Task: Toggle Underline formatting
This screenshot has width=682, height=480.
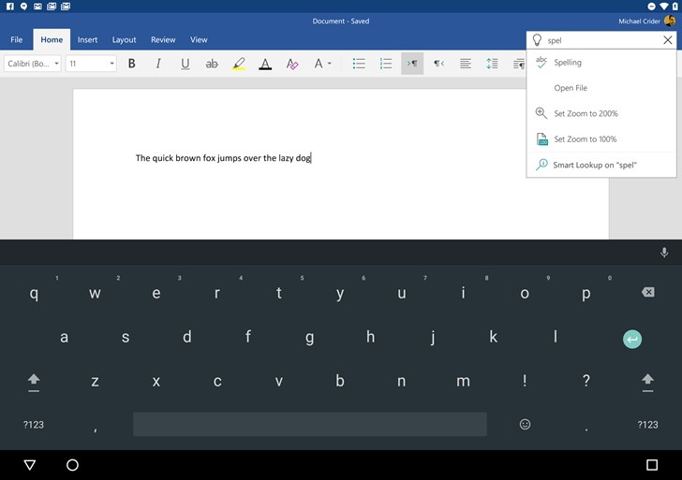Action: coord(185,64)
